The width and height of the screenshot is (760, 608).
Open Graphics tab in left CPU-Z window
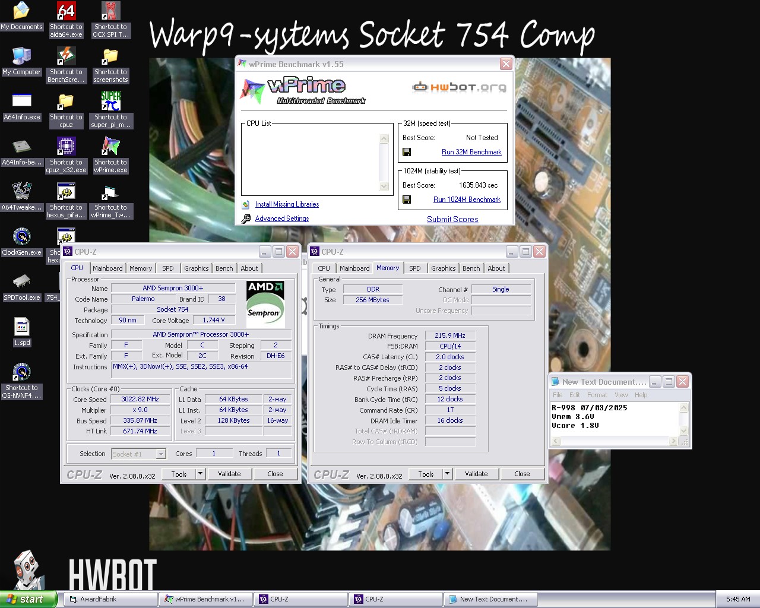coord(196,268)
